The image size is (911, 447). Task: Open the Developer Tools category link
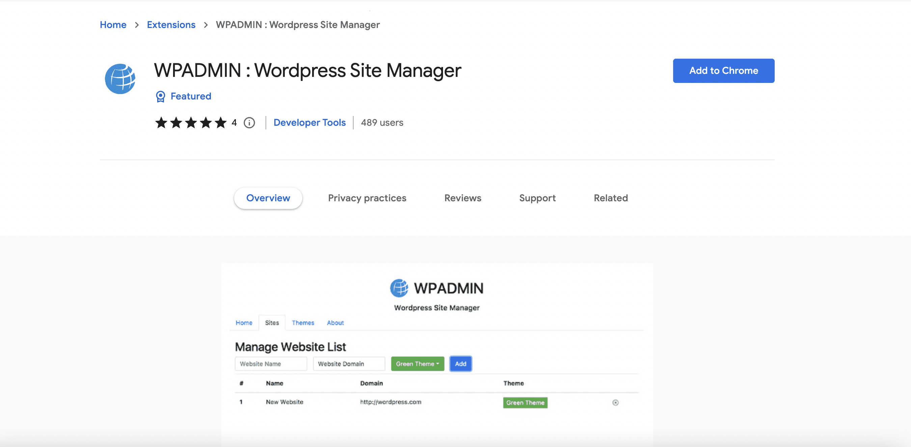click(x=310, y=123)
